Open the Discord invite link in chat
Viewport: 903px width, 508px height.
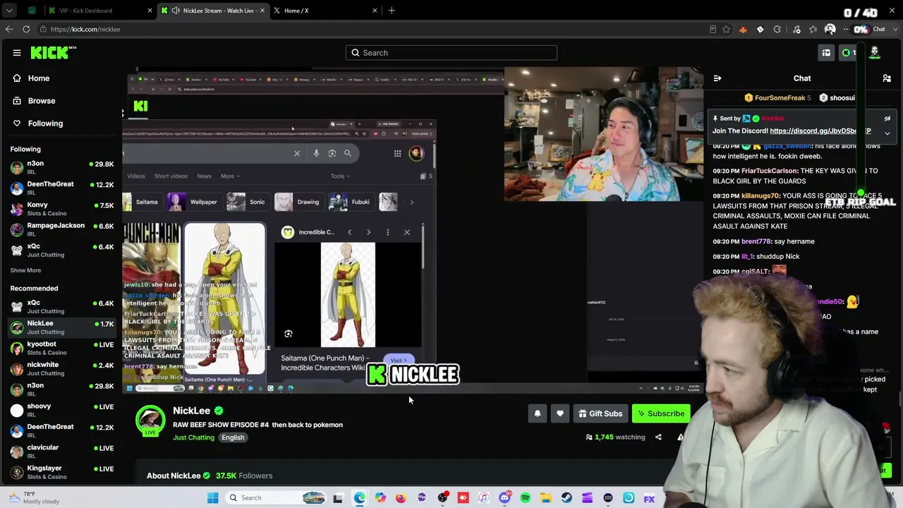820,131
